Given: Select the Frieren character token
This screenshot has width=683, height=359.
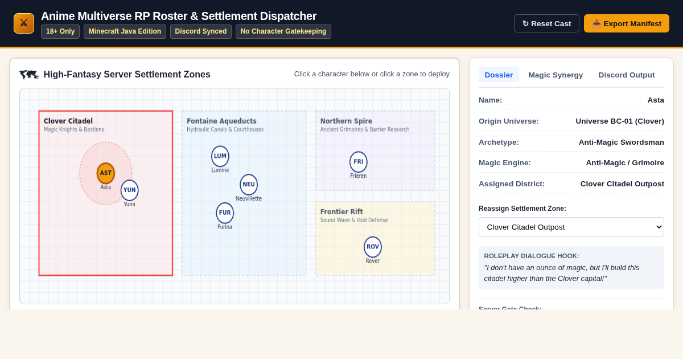Looking at the screenshot, I should pos(359,162).
